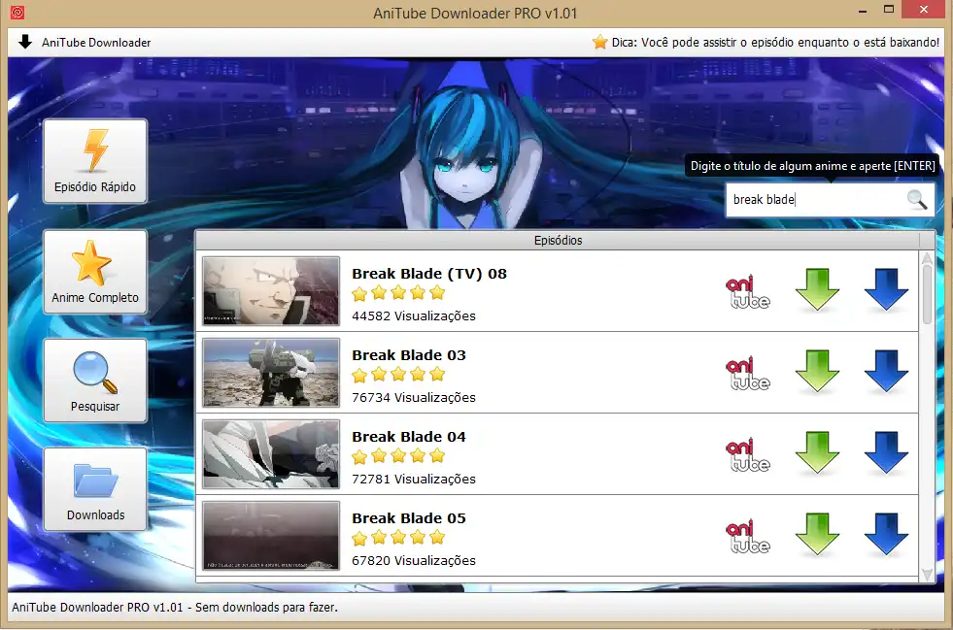Click the star rating of Break Blade (TV) 08

(x=398, y=293)
